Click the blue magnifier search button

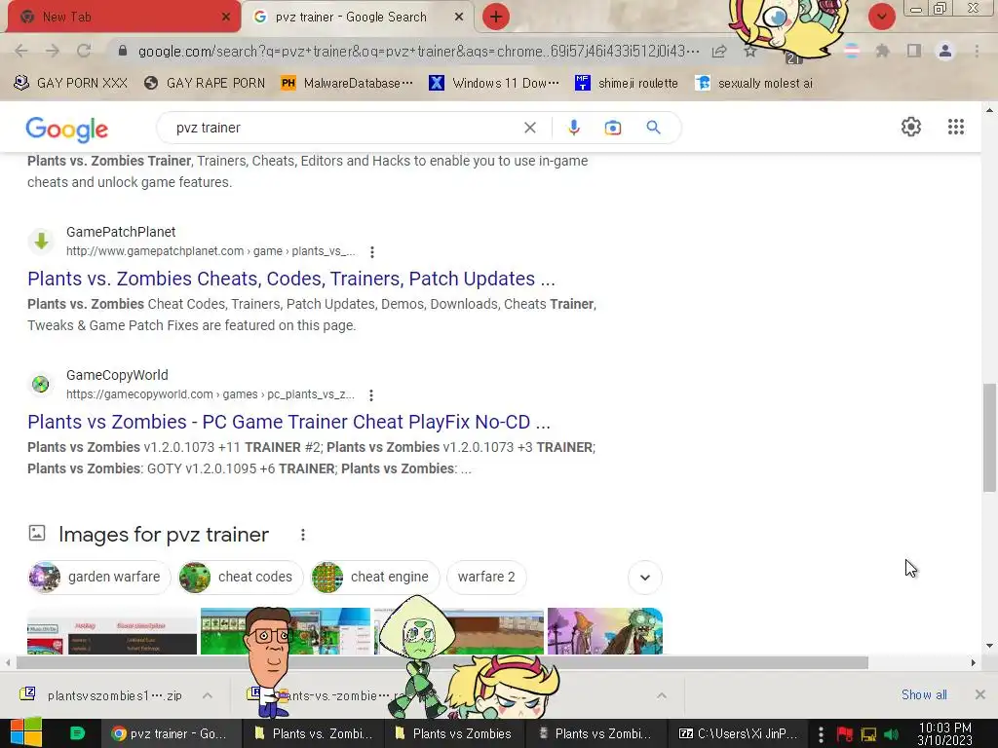click(x=653, y=128)
